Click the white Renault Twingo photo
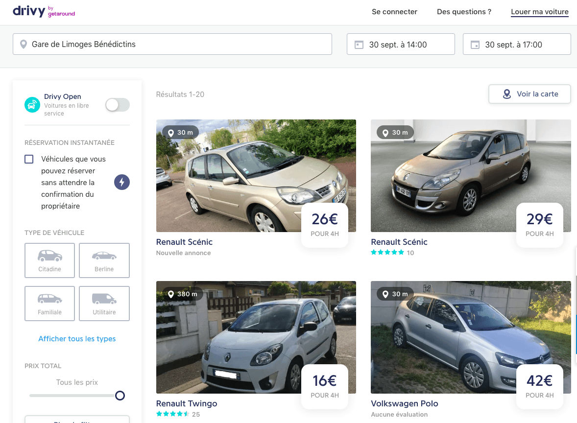The width and height of the screenshot is (577, 423). [256, 337]
